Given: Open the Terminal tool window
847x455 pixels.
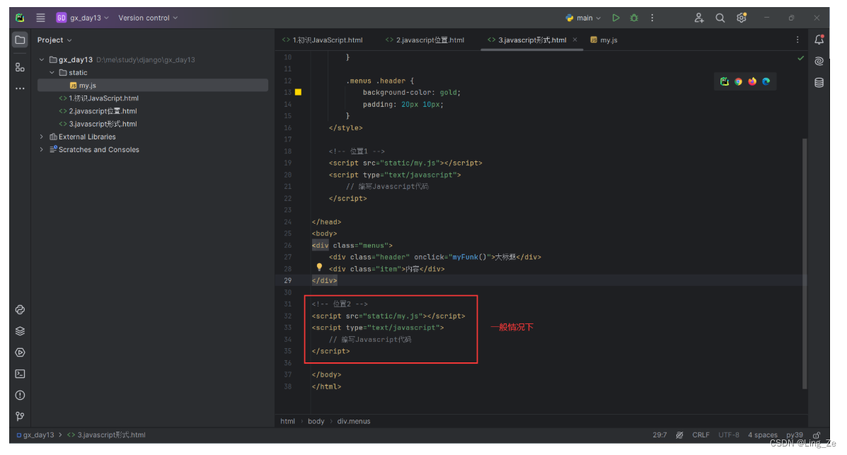Looking at the screenshot, I should tap(20, 374).
